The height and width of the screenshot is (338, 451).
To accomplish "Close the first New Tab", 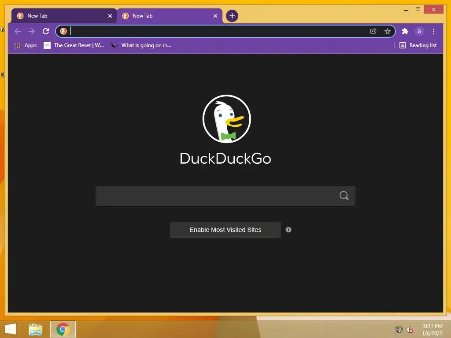I will [x=110, y=16].
